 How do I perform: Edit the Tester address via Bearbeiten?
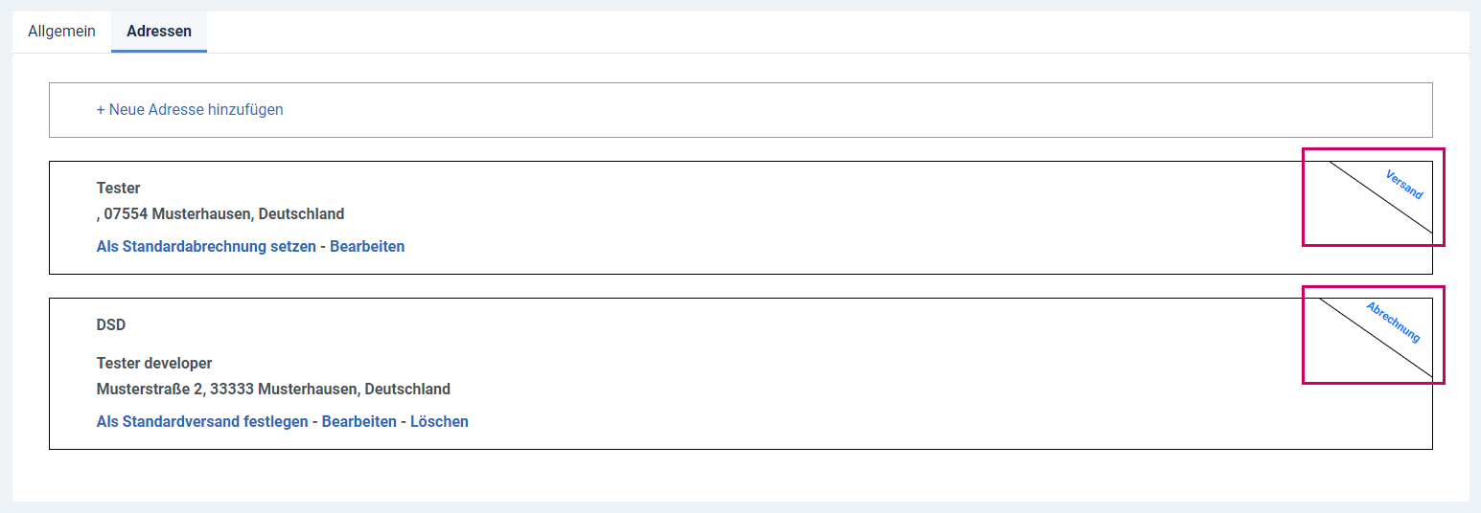tap(367, 246)
